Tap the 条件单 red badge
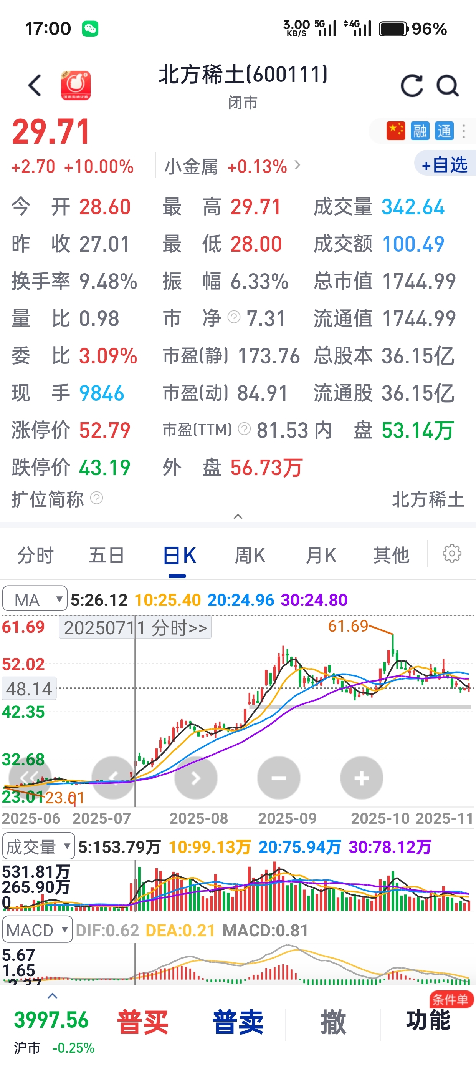The height and width of the screenshot is (1065, 476). (x=451, y=1000)
